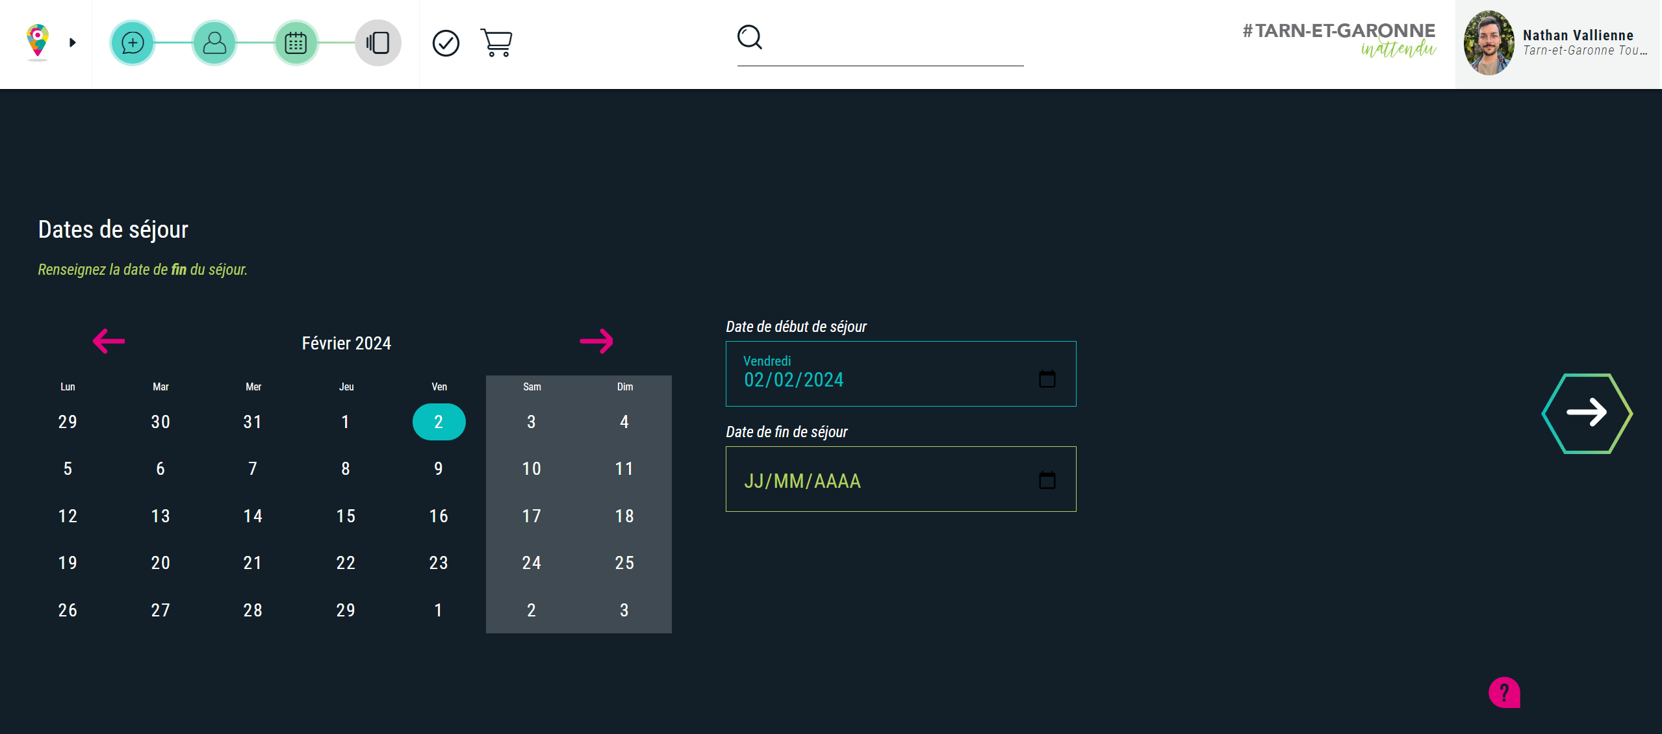Advance to next month with pink arrow
The height and width of the screenshot is (734, 1662).
(596, 341)
